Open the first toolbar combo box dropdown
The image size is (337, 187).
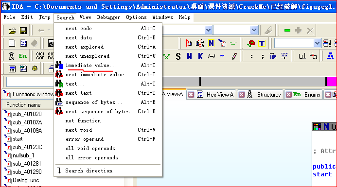(208, 30)
